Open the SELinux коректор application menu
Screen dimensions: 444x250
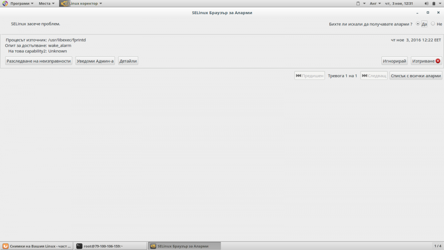coord(81,4)
